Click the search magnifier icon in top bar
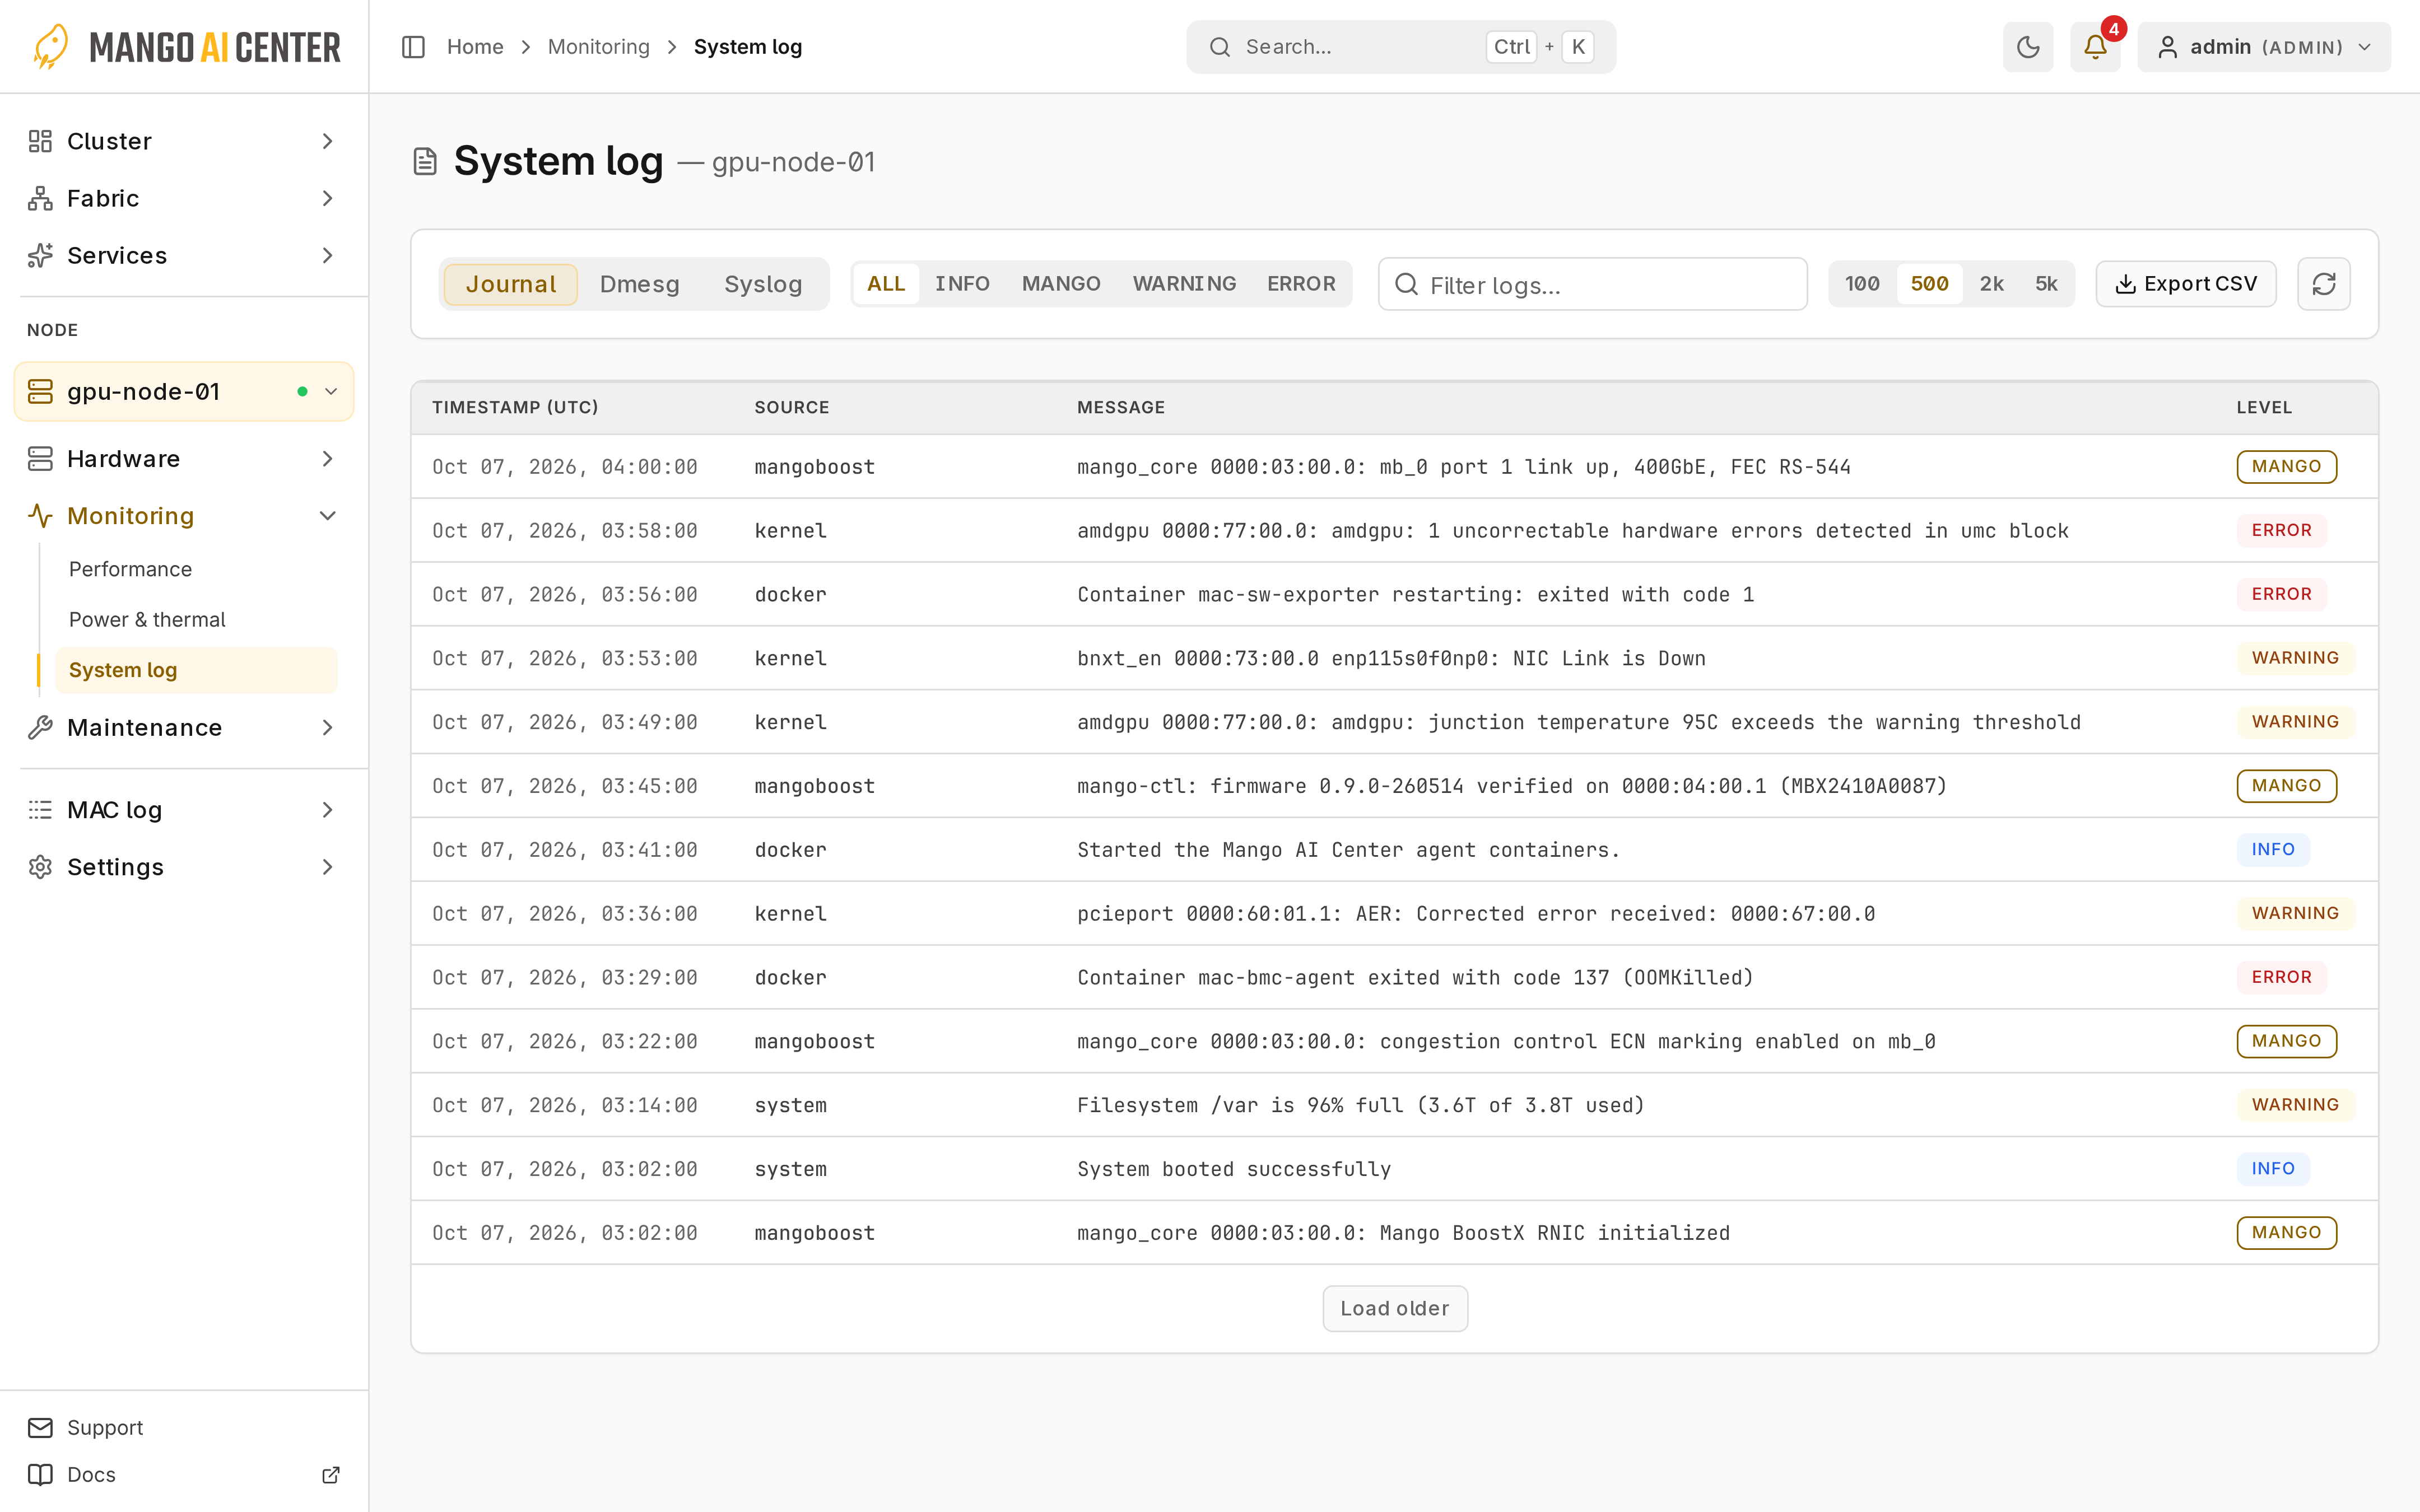 1219,47
